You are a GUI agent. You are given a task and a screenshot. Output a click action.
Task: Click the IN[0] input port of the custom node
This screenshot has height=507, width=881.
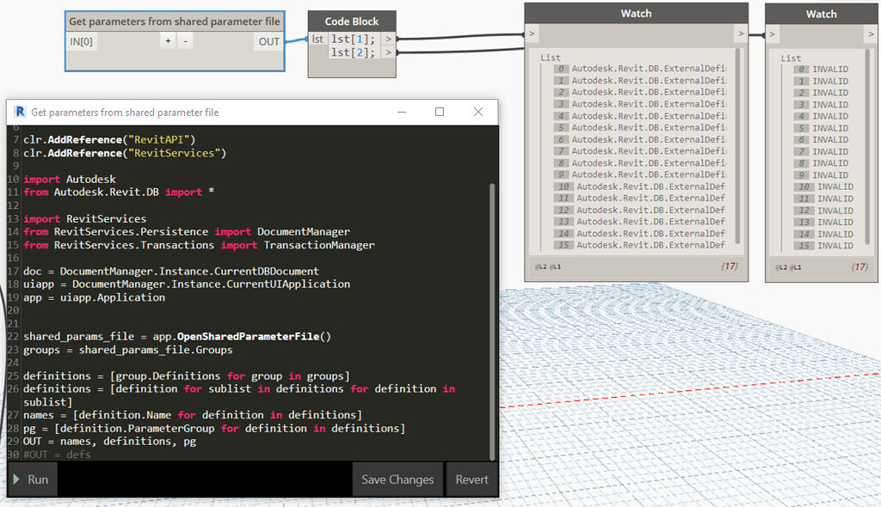82,40
